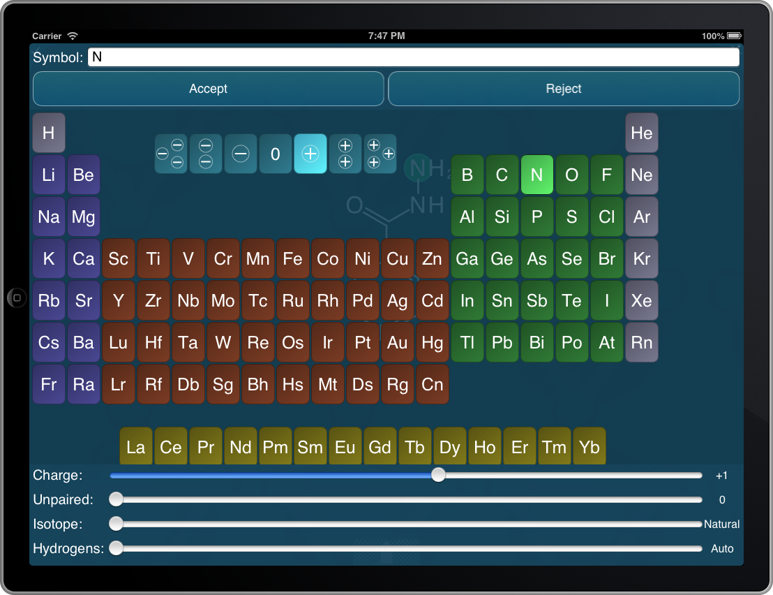Image resolution: width=773 pixels, height=595 pixels.
Task: Select the Helium noble gas tile
Action: pyautogui.click(x=642, y=133)
